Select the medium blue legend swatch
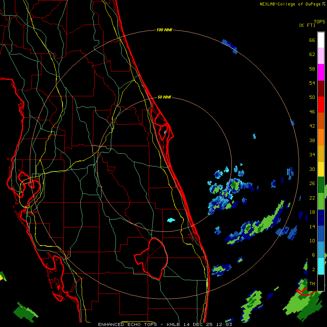 (321, 234)
